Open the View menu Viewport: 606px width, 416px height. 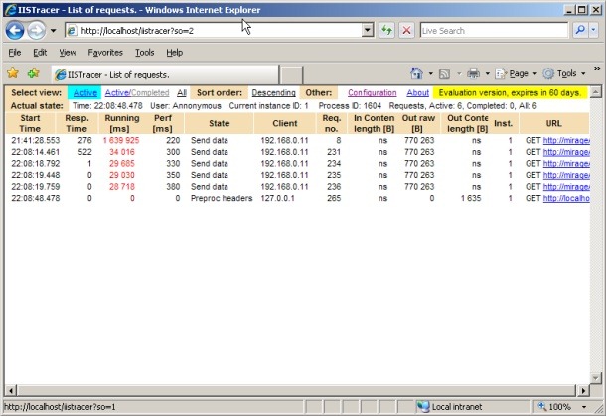click(x=68, y=53)
